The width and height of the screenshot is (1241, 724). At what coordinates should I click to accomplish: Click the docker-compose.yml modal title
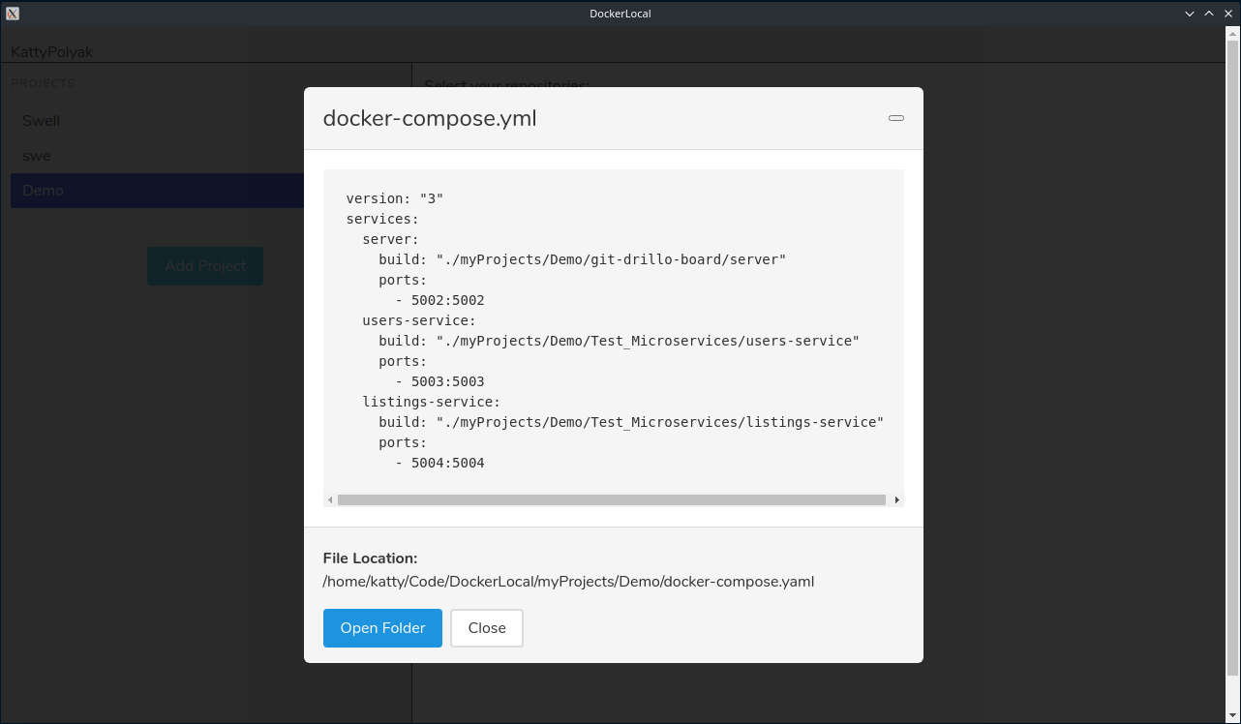point(429,117)
